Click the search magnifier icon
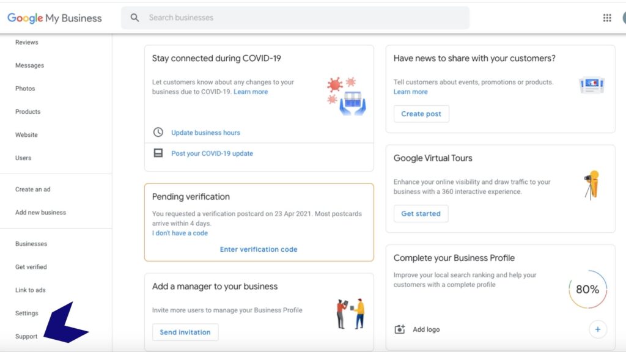The width and height of the screenshot is (626, 352). [135, 18]
